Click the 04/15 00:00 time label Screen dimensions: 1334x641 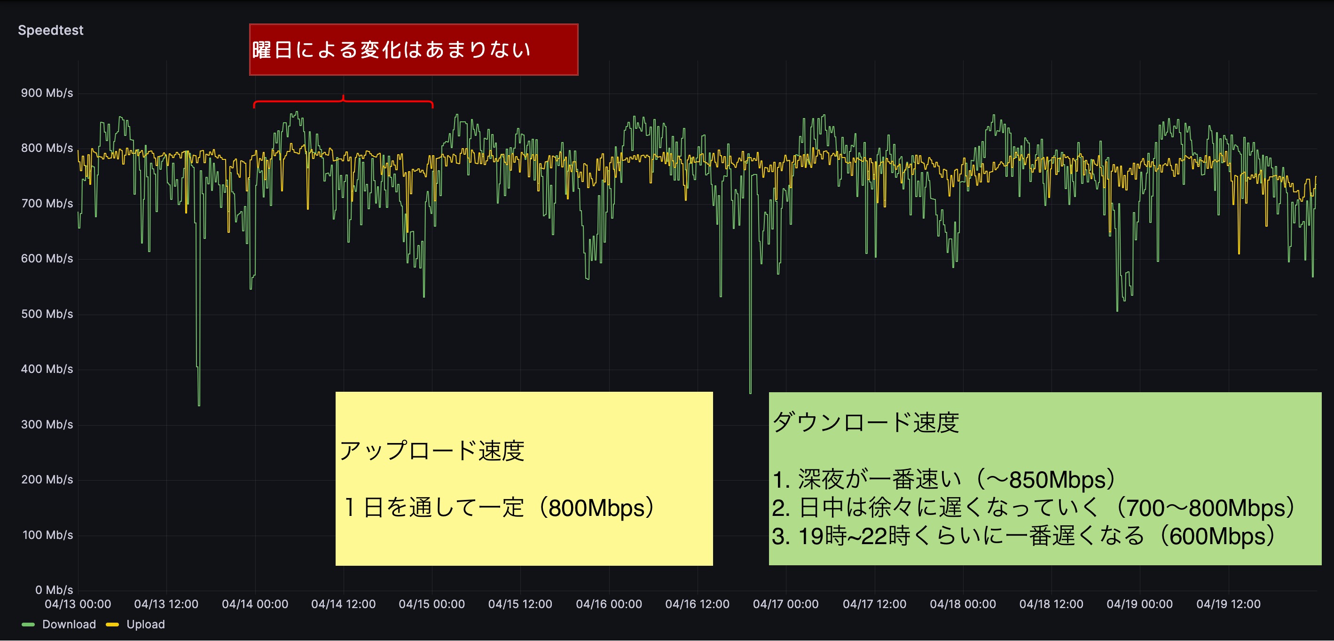432,604
